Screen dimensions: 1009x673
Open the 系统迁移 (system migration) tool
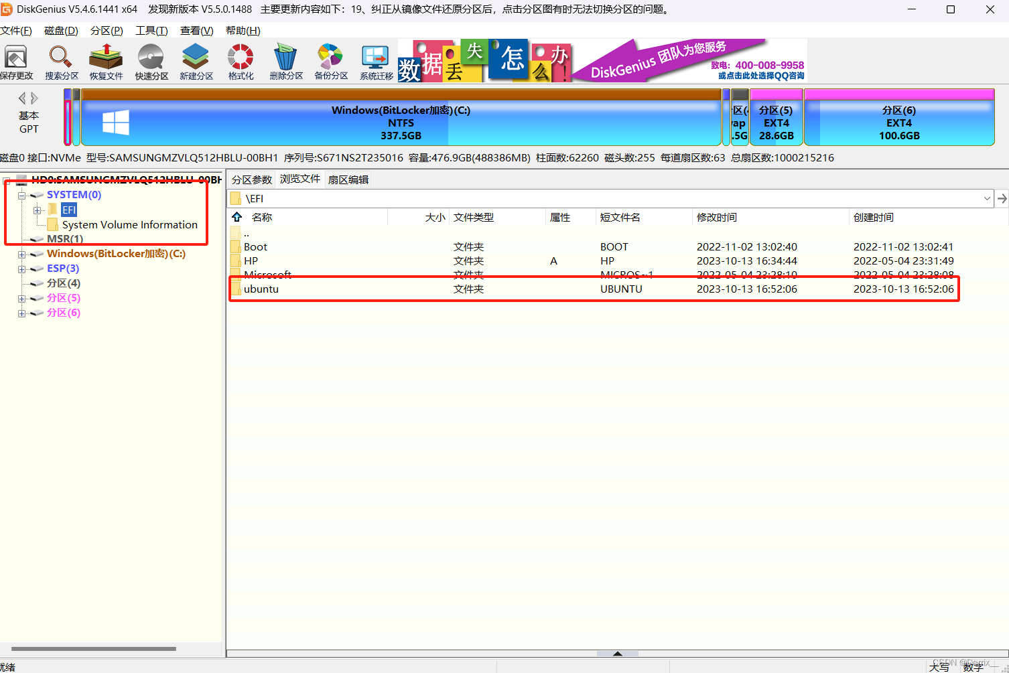pos(376,62)
